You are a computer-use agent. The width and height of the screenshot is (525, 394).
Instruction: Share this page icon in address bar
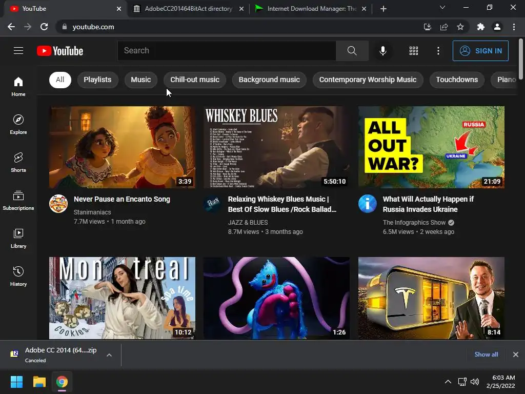tap(444, 27)
